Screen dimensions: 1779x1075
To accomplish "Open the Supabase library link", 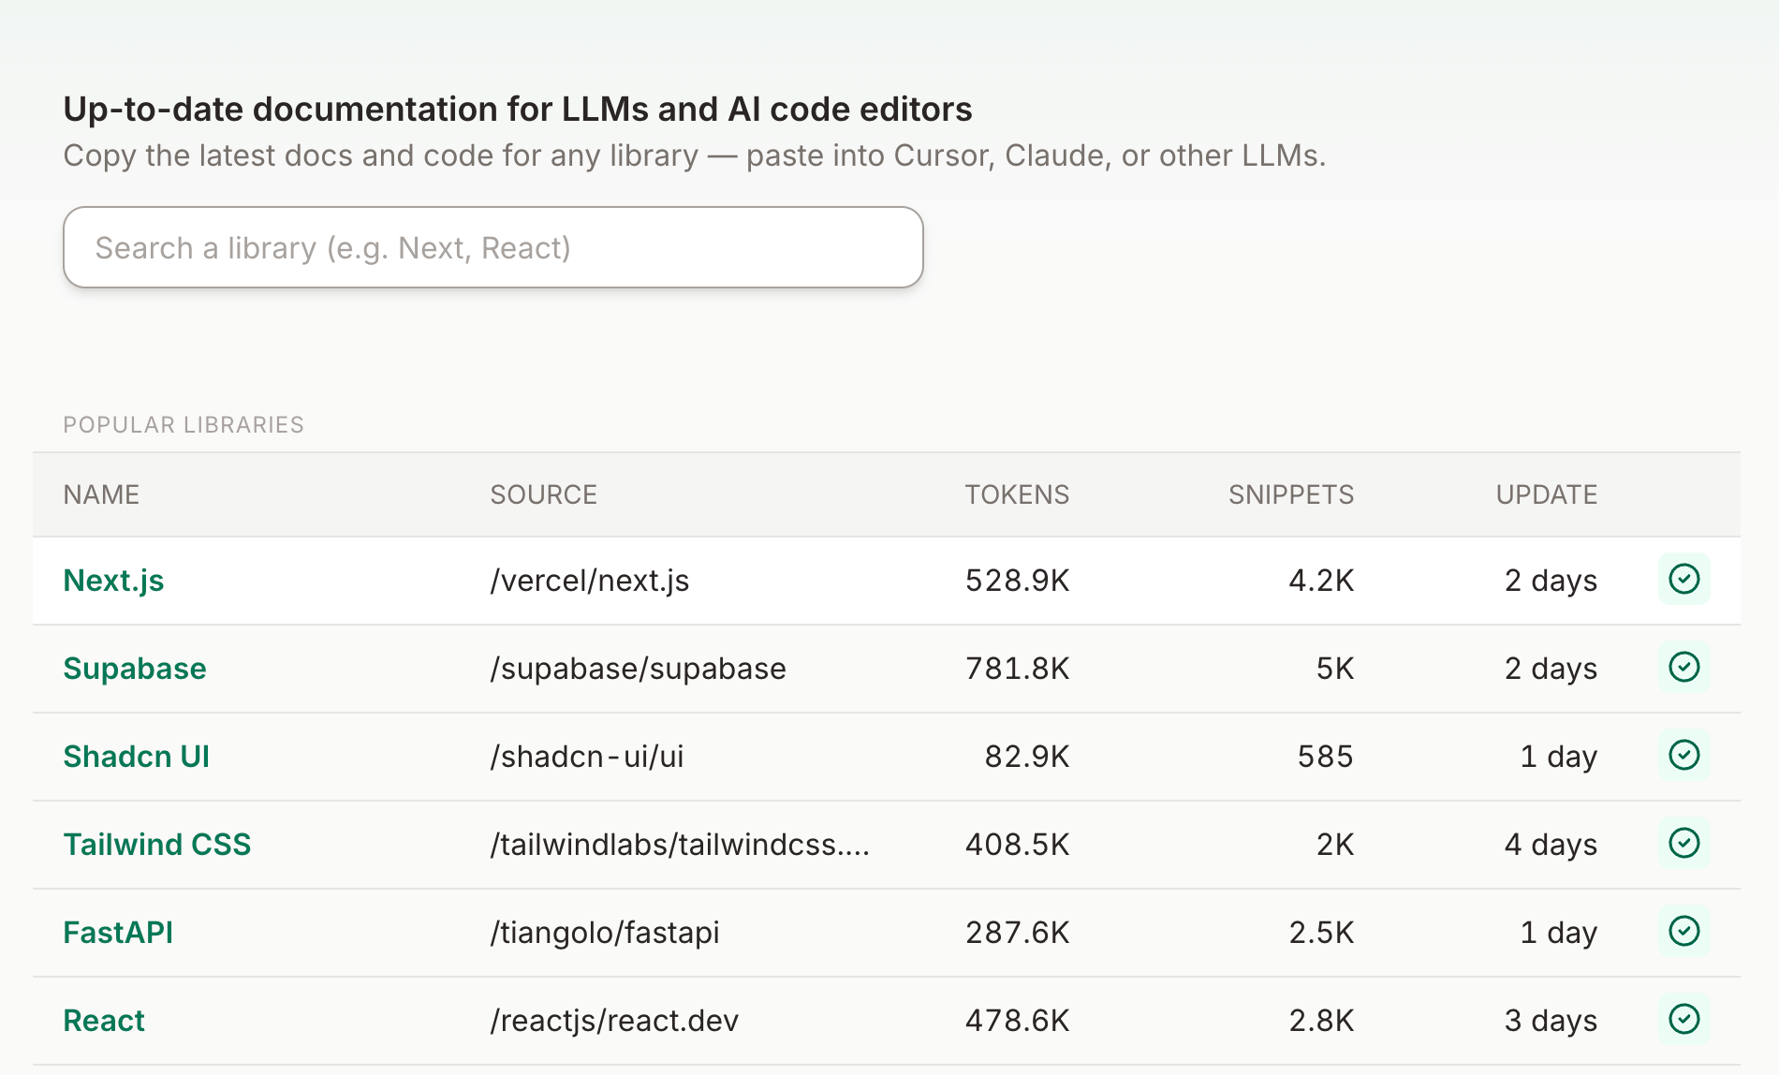I will pyautogui.click(x=135, y=669).
